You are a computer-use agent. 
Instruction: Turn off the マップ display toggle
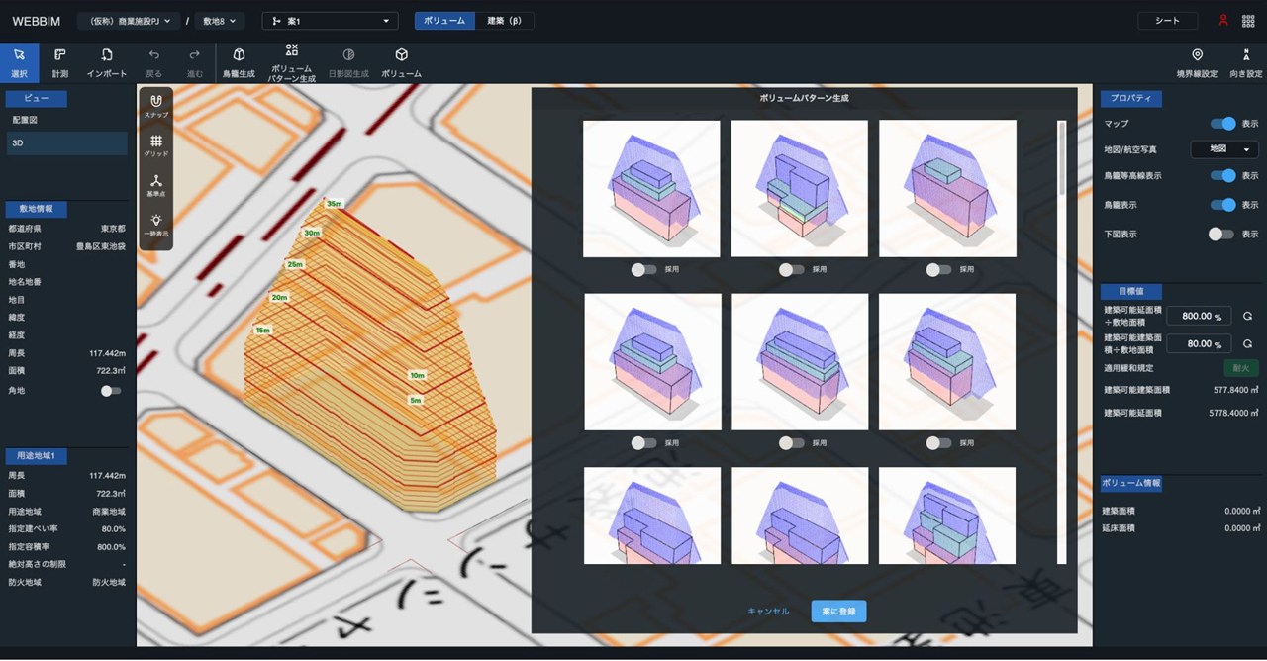tap(1222, 124)
